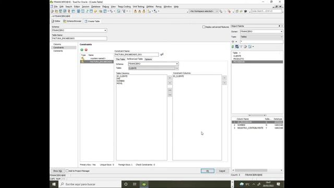Move all columns right with >> button

pyautogui.click(x=170, y=90)
